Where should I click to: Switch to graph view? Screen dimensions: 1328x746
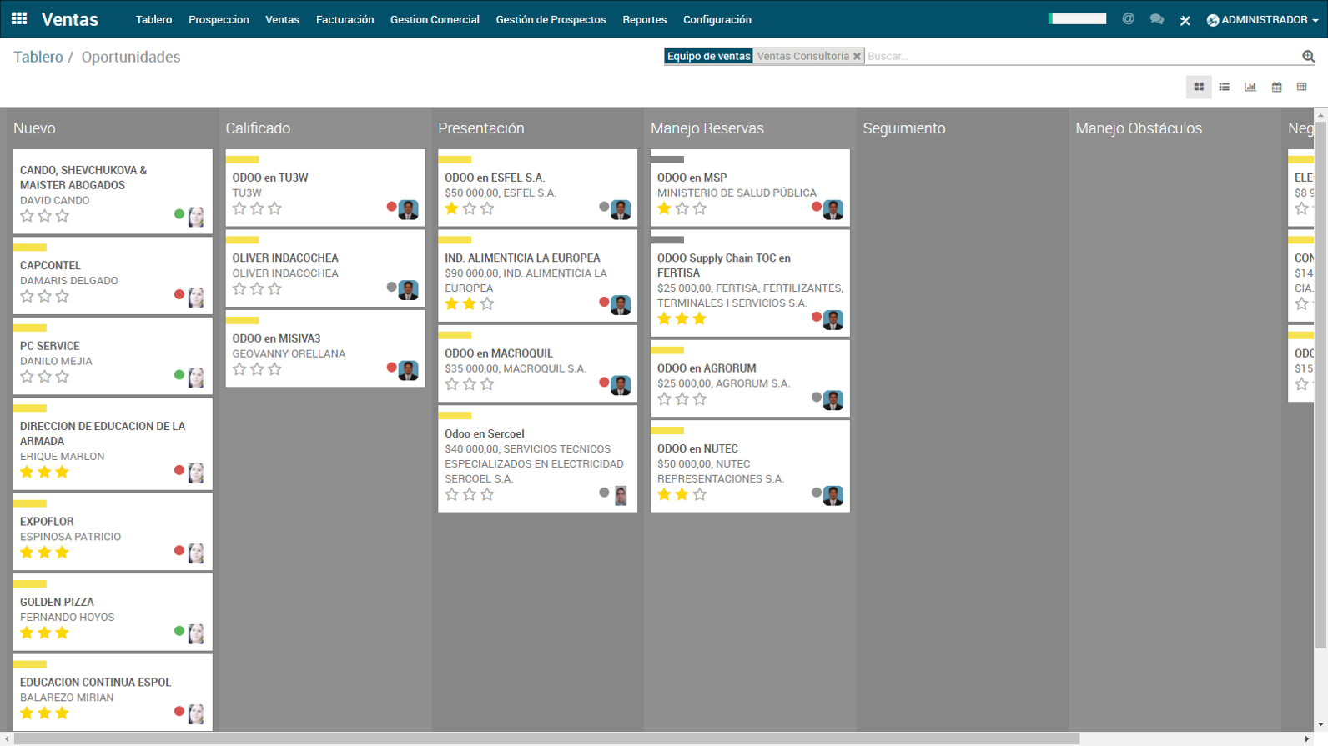pos(1250,87)
